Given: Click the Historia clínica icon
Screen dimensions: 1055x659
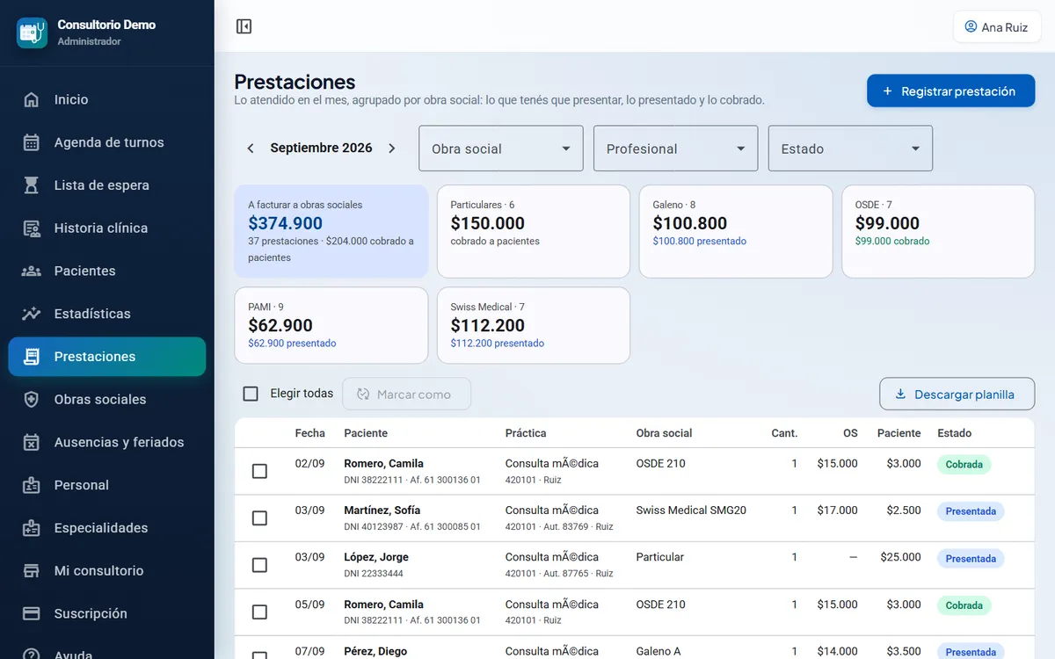Looking at the screenshot, I should 32,228.
